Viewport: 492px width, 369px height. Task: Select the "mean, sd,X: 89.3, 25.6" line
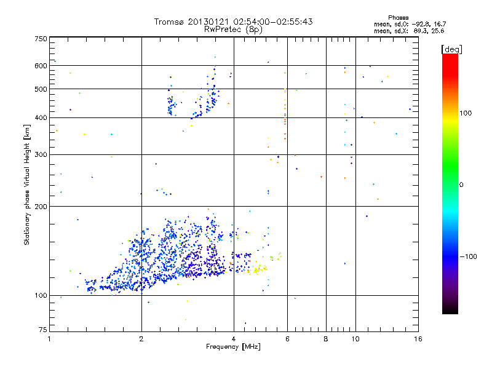coord(409,31)
